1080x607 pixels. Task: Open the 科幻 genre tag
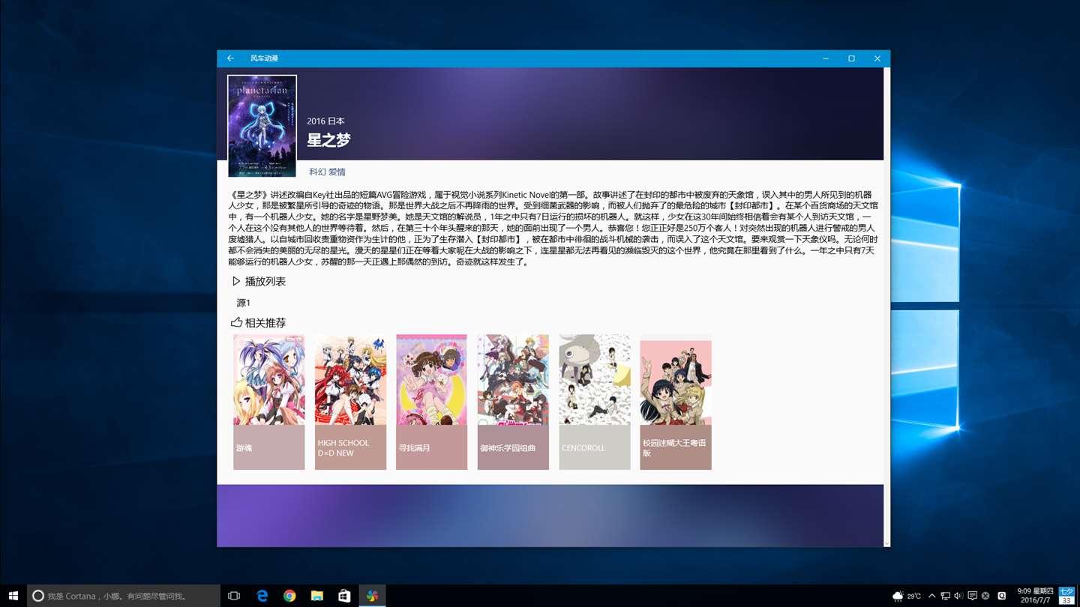[317, 172]
